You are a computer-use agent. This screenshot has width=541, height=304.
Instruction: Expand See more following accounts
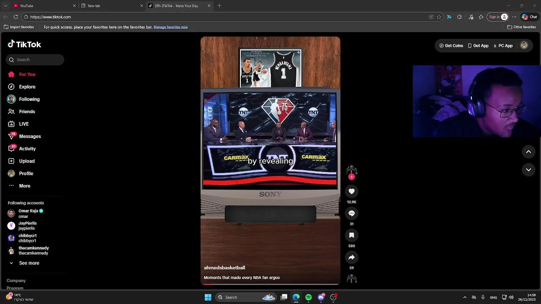[x=25, y=263]
